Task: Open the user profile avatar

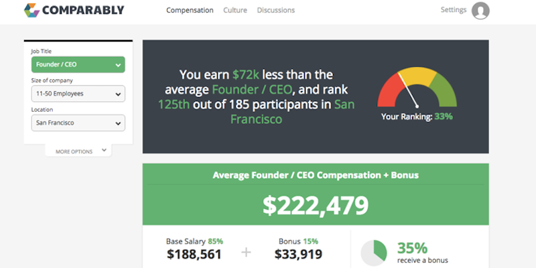Action: pos(480,11)
